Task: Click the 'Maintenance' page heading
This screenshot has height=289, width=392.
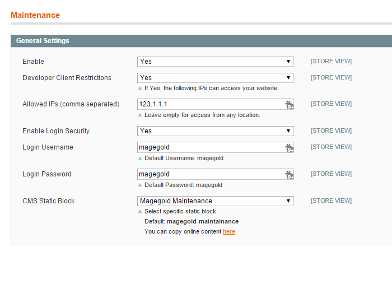Action: click(x=35, y=15)
